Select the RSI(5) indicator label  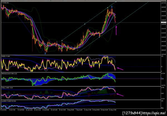click(6, 56)
